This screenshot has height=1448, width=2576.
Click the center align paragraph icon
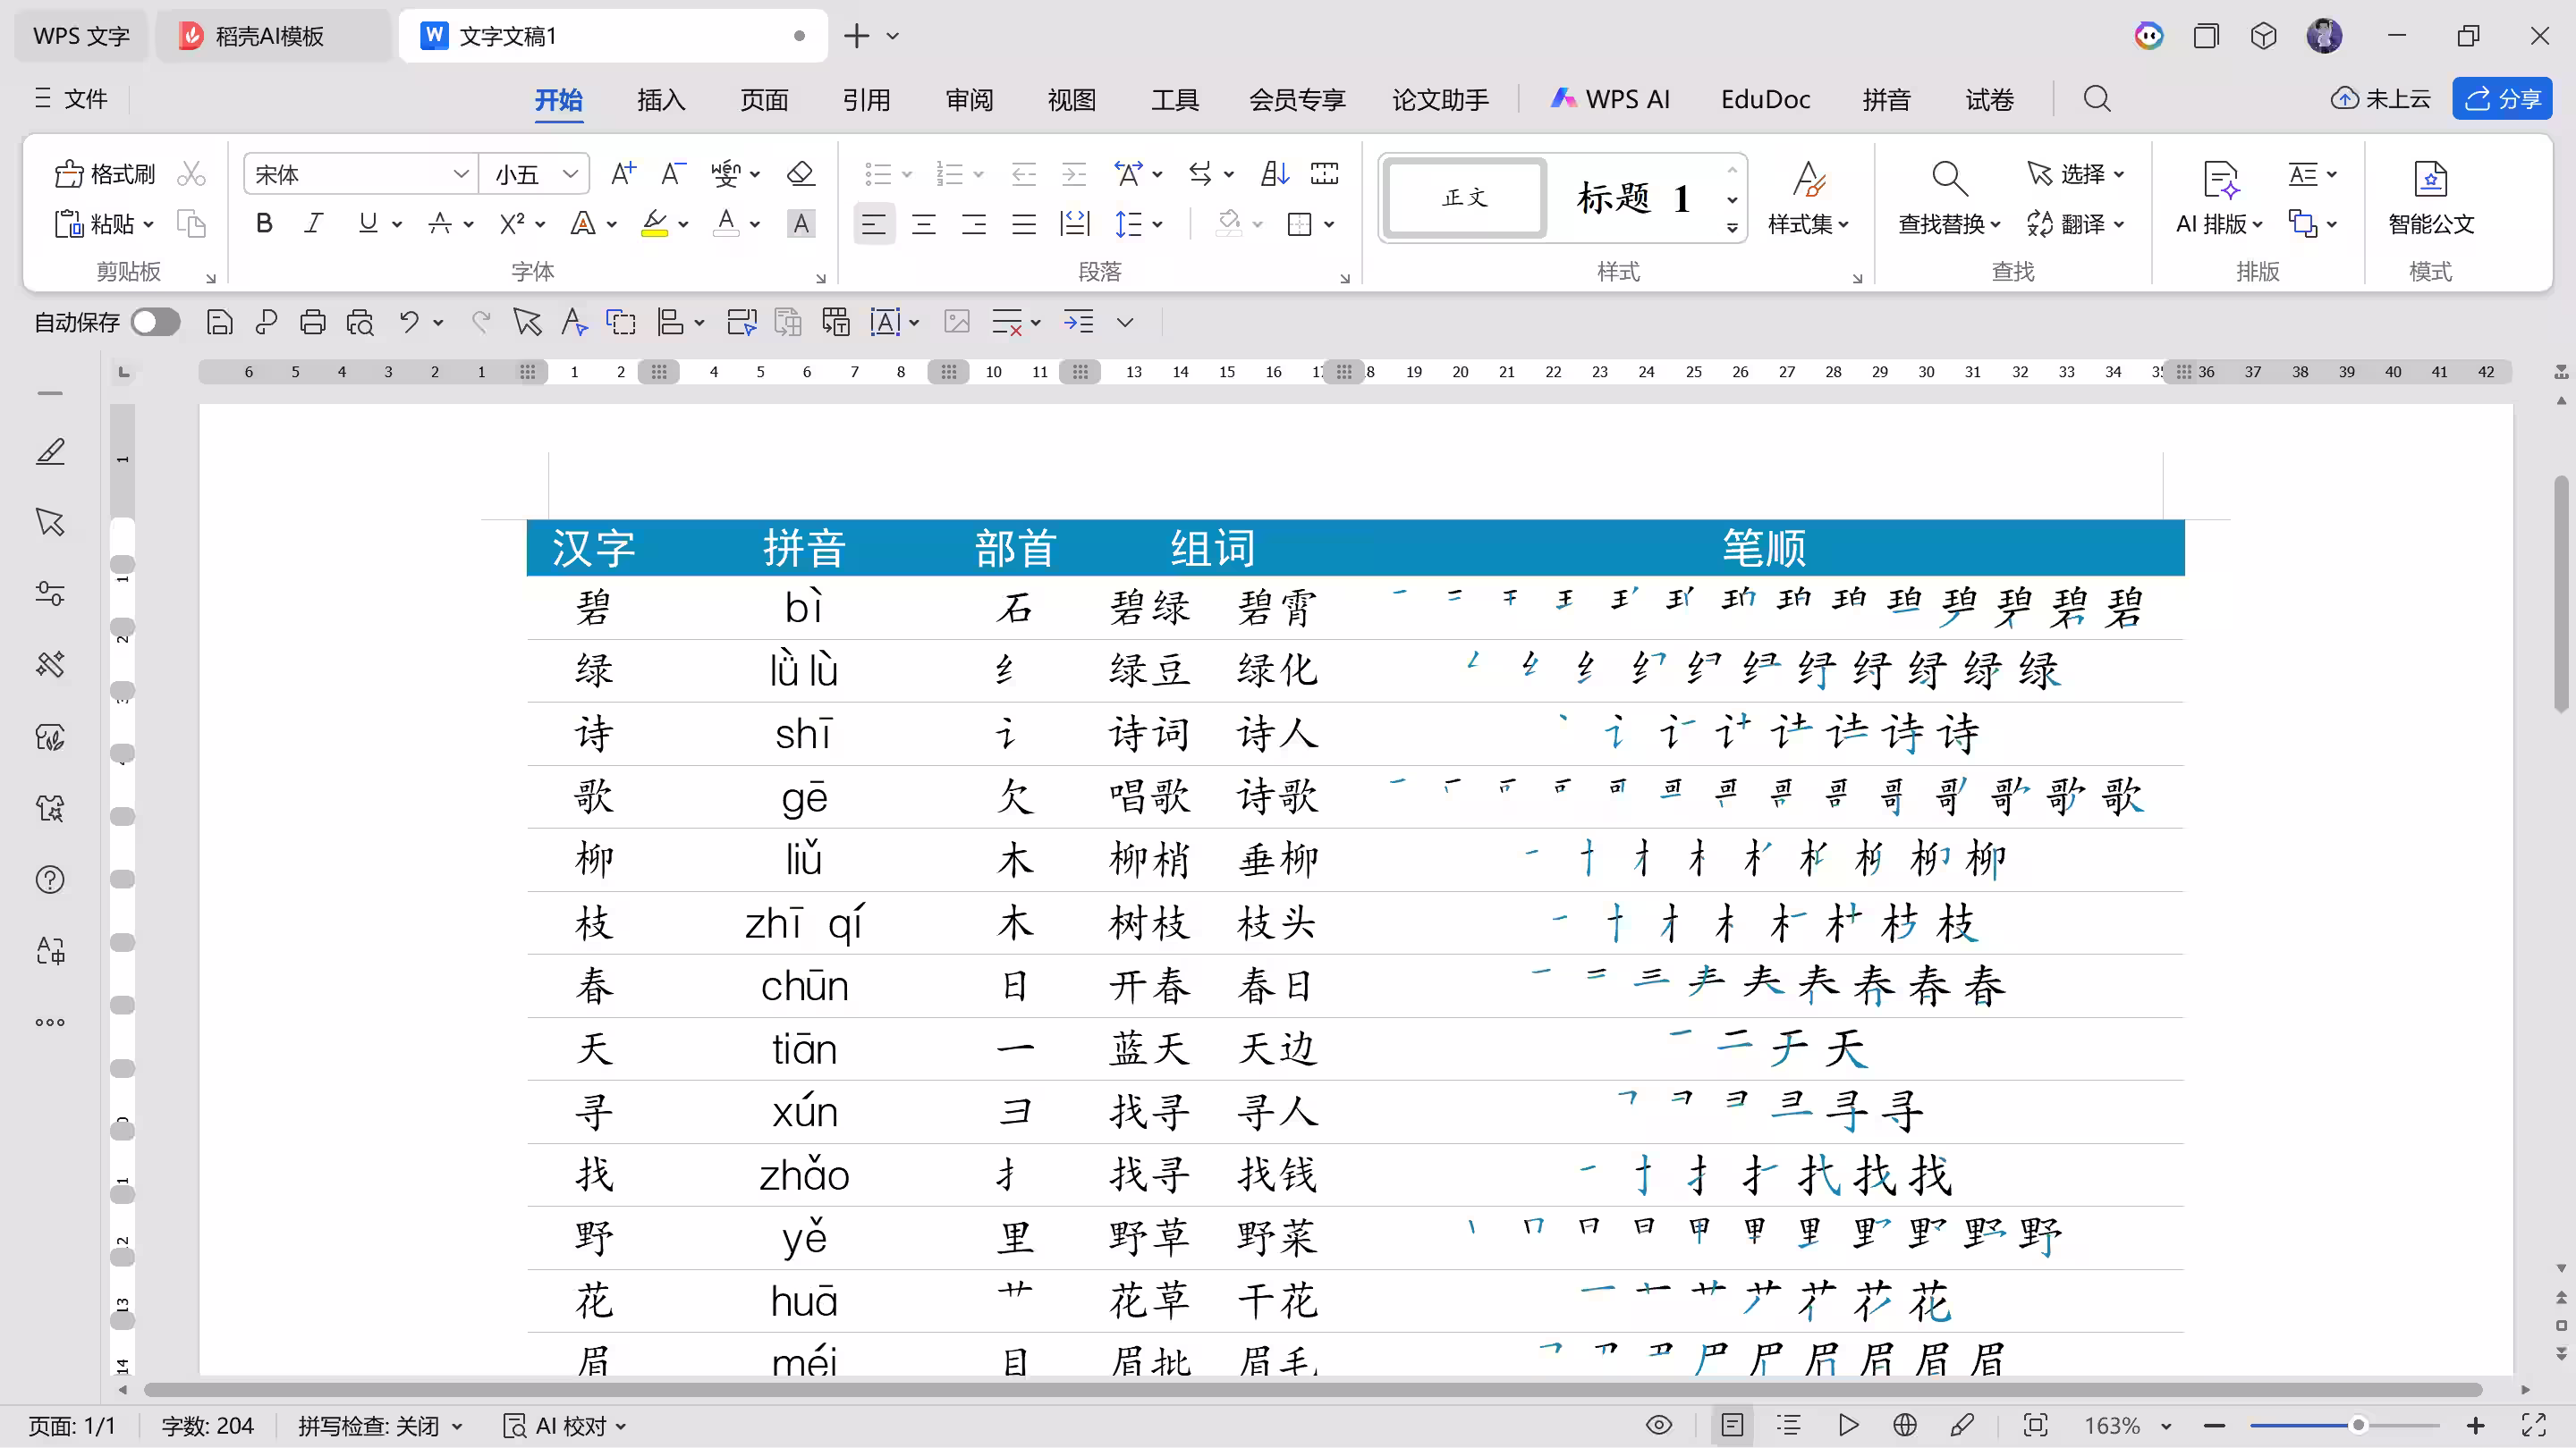point(924,223)
